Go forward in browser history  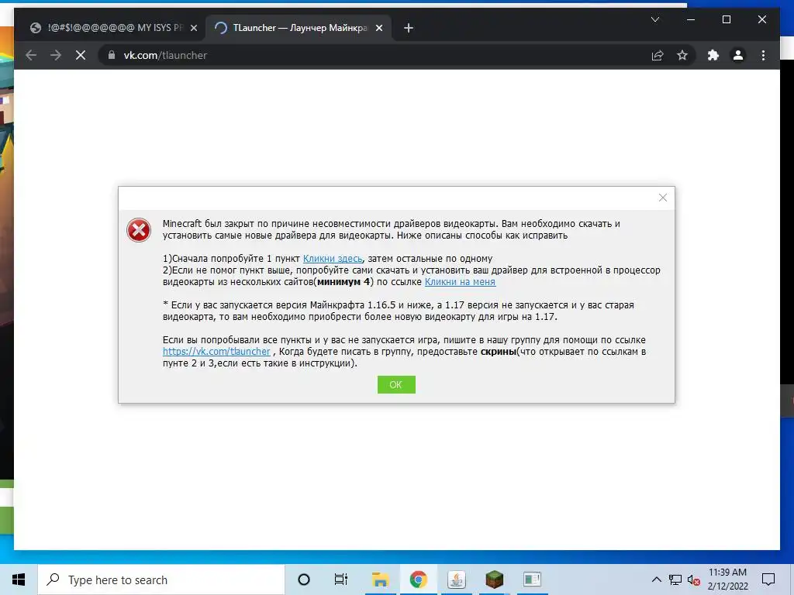click(x=56, y=55)
